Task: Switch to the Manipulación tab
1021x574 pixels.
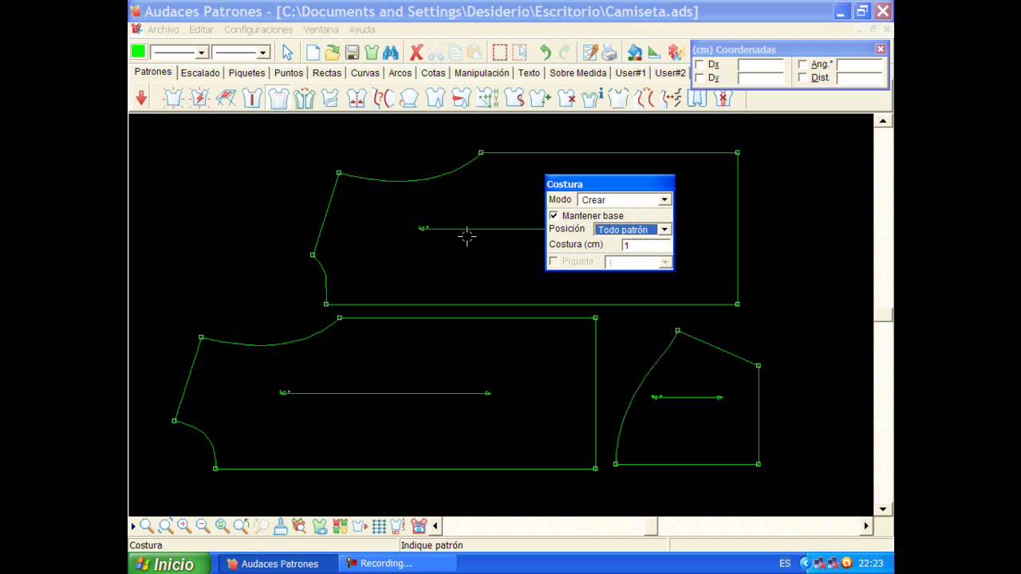Action: [482, 73]
